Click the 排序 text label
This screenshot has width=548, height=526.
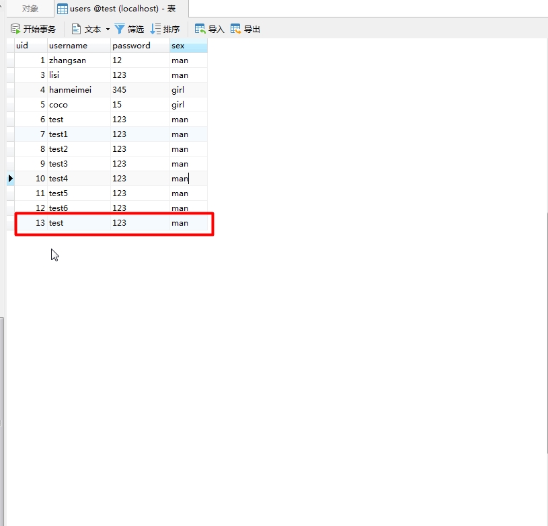tap(171, 30)
